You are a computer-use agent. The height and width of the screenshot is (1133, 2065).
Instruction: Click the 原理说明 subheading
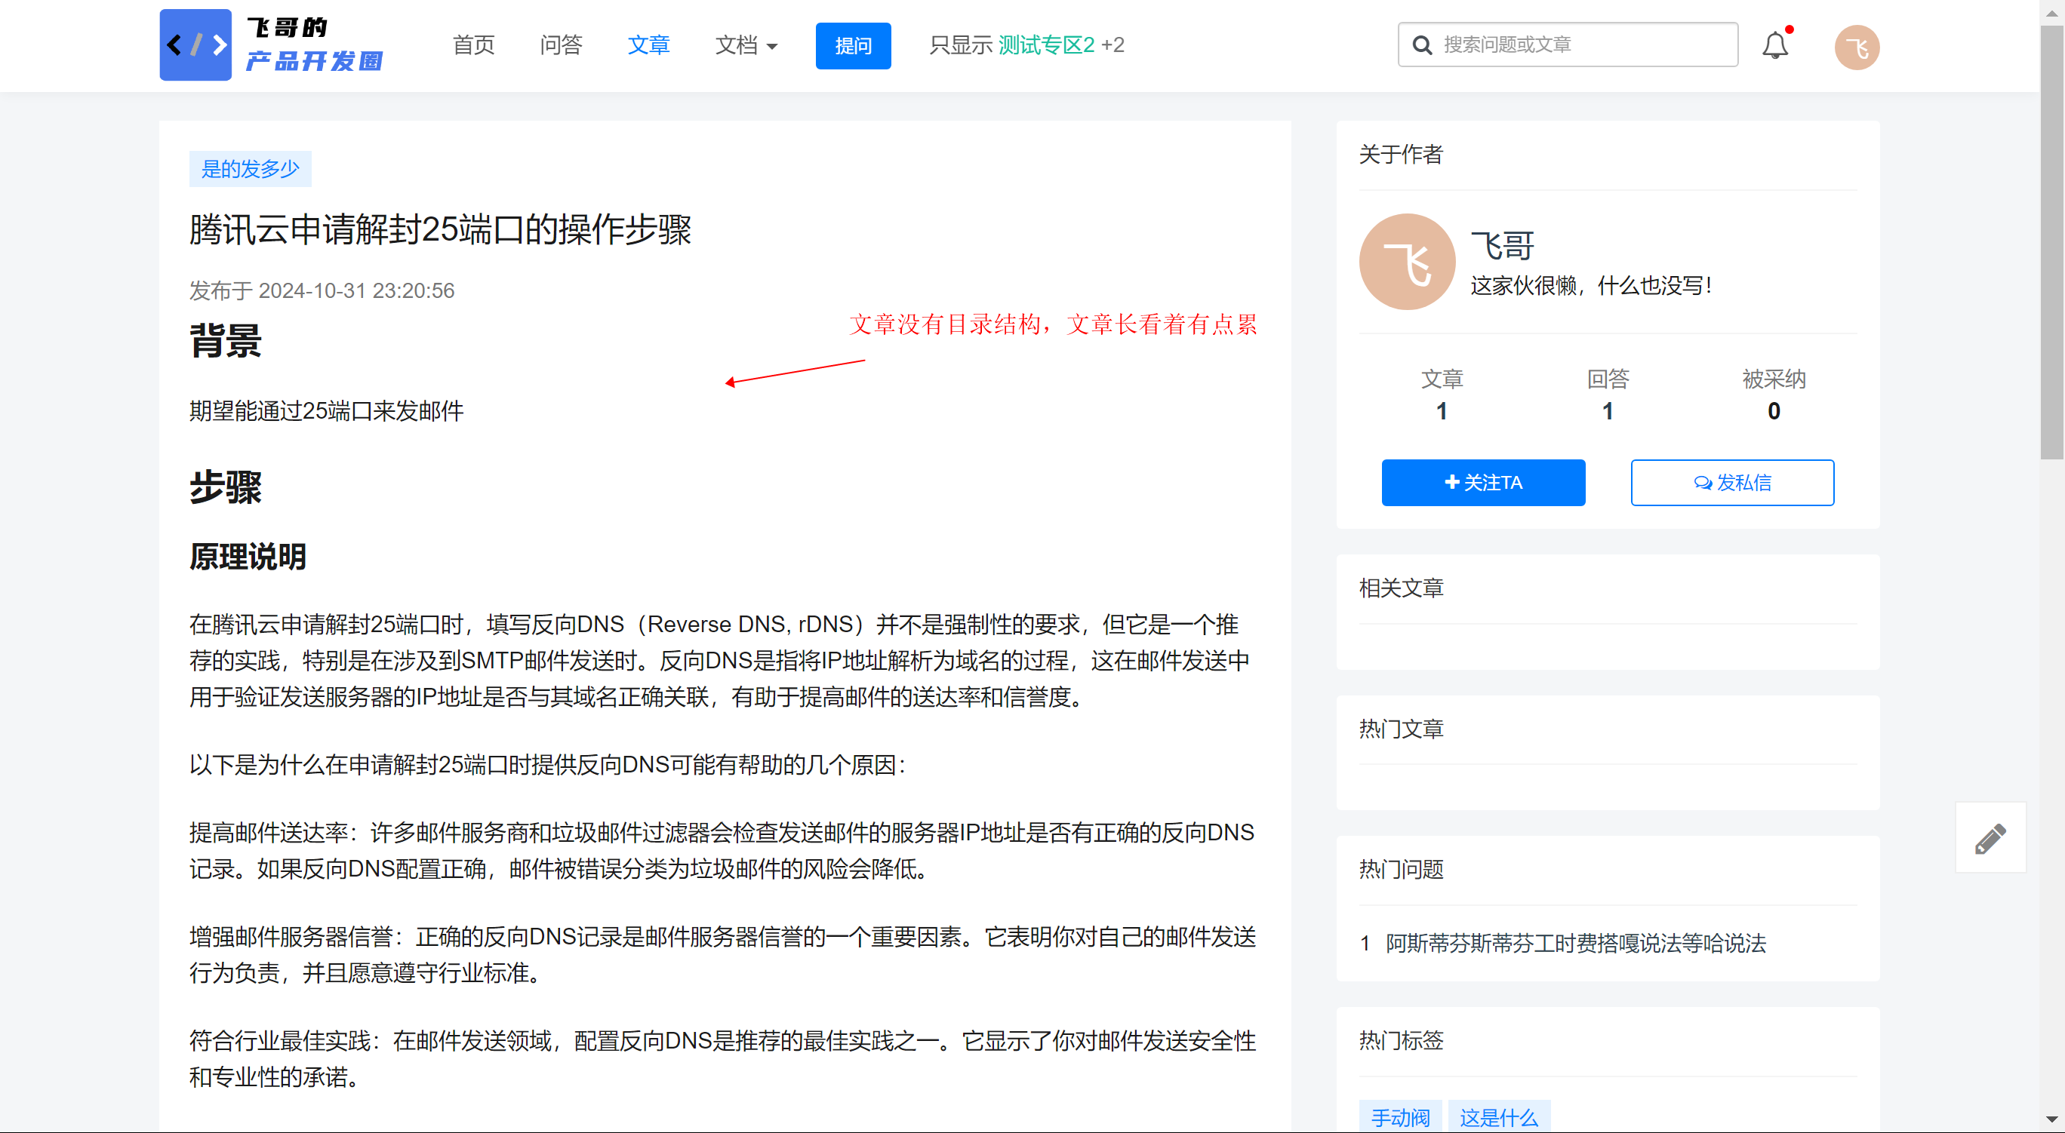[x=248, y=557]
